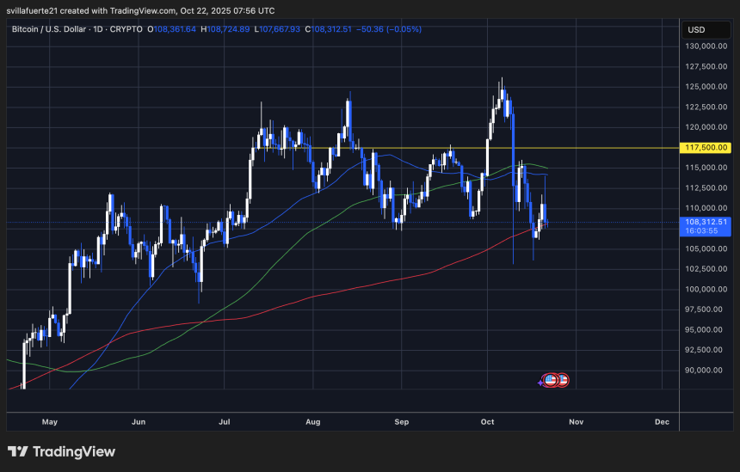Open the left US flag economic event marker
Image resolution: width=740 pixels, height=472 pixels.
(551, 379)
